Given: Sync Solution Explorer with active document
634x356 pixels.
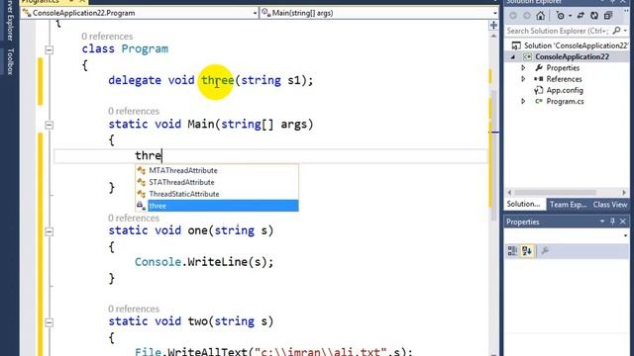Looking at the screenshot, I should (581, 16).
